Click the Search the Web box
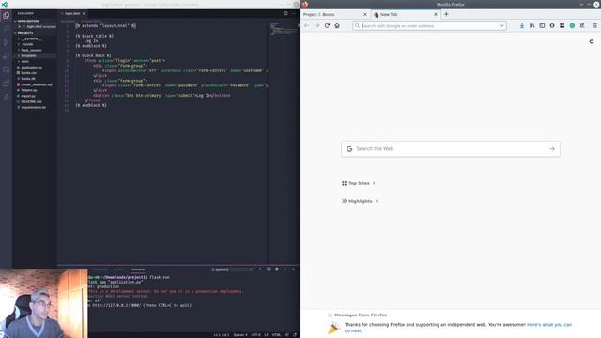The height and width of the screenshot is (338, 601). pyautogui.click(x=451, y=148)
